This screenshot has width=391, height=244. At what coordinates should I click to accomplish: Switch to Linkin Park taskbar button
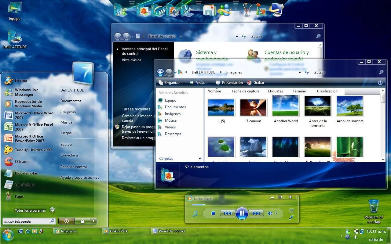125,231
